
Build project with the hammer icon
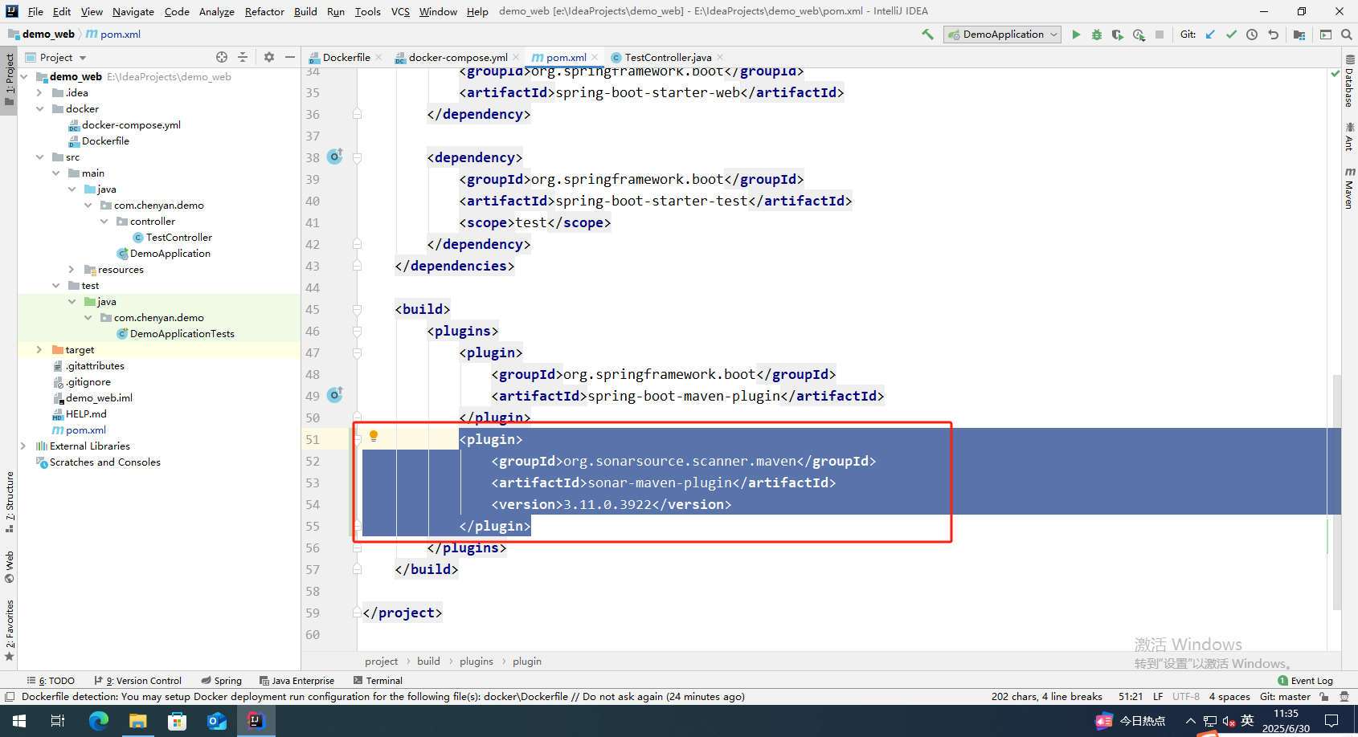tap(928, 35)
